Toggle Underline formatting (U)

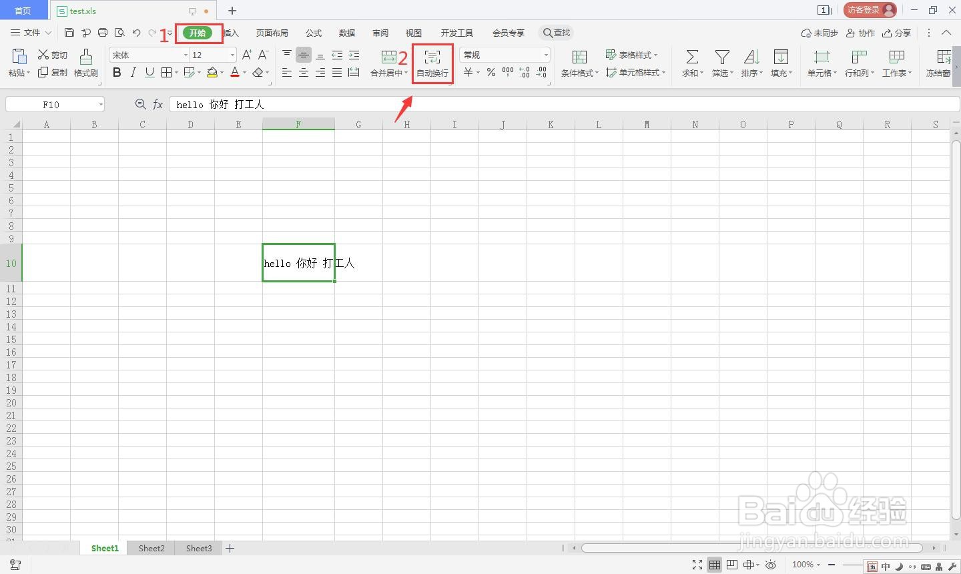(x=149, y=72)
